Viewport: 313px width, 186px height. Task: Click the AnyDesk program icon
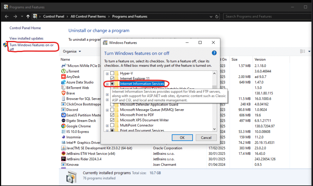pyautogui.click(x=63, y=77)
